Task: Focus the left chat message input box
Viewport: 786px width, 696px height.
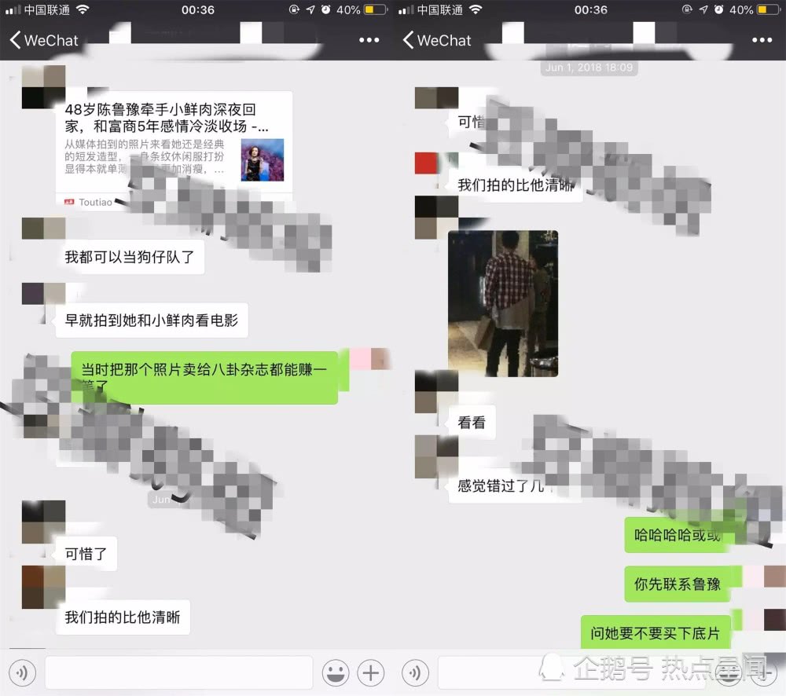Action: coord(178,672)
